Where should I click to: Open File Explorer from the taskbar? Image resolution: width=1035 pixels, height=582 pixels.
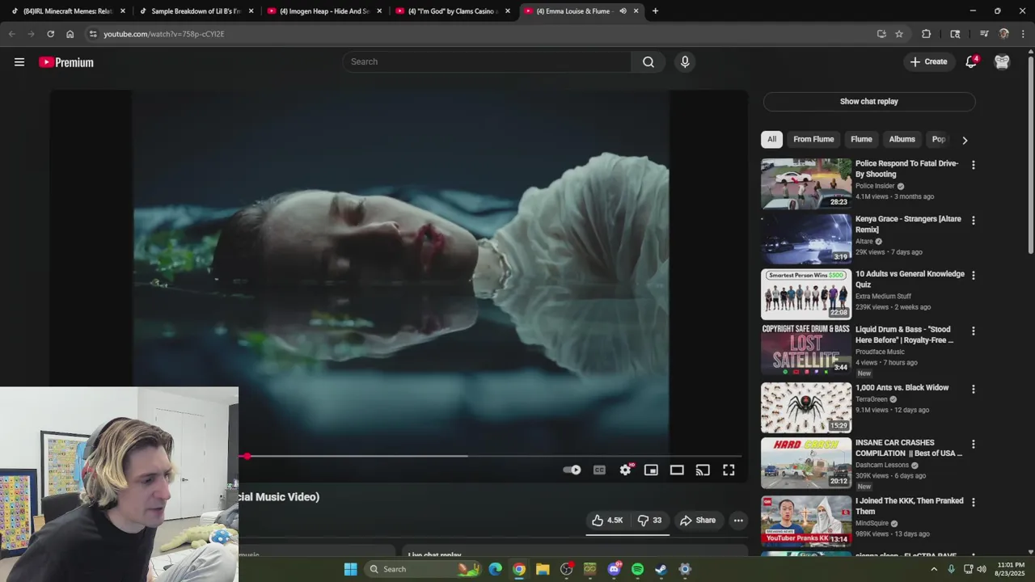pos(543,569)
